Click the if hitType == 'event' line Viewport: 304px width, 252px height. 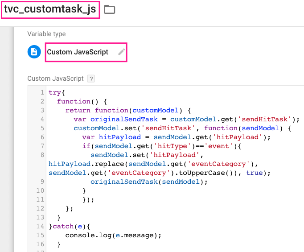pyautogui.click(x=162, y=146)
